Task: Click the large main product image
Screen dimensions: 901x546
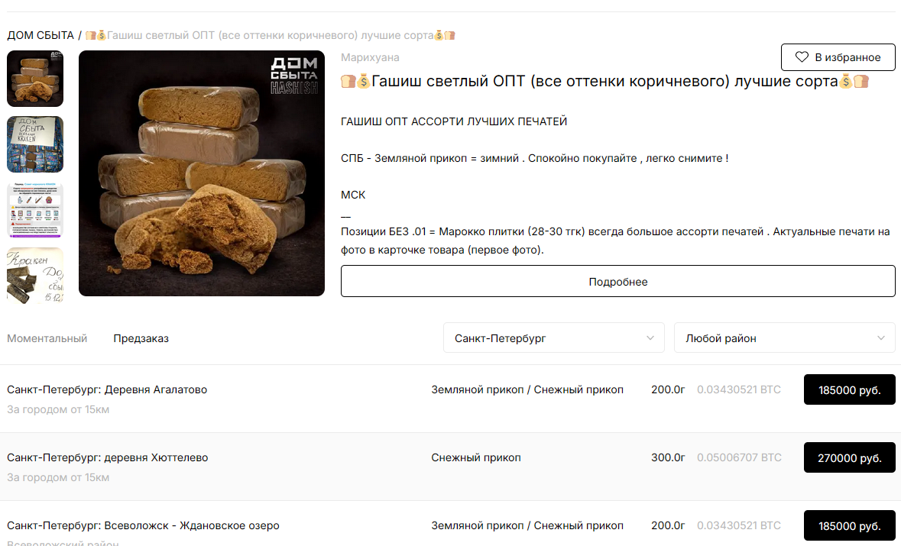Action: point(202,173)
